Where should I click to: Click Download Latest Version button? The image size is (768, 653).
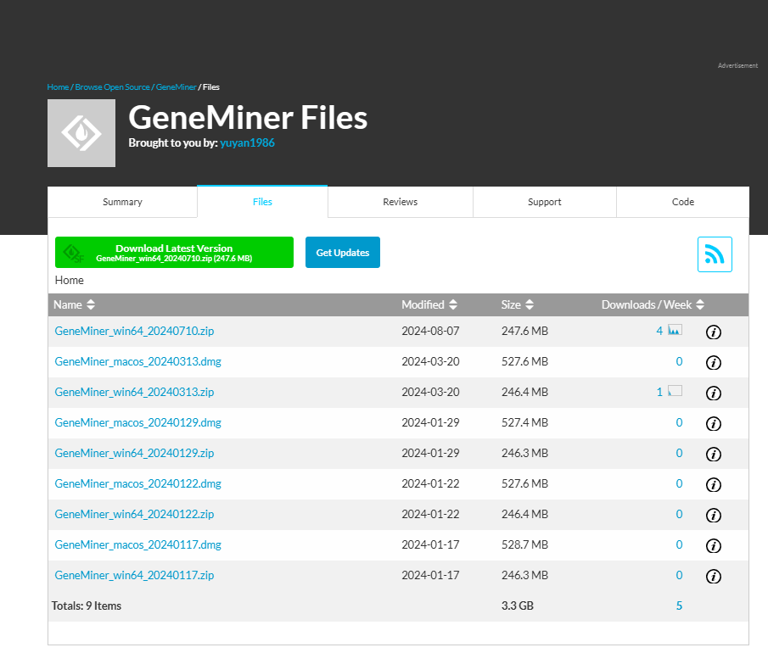click(x=174, y=253)
